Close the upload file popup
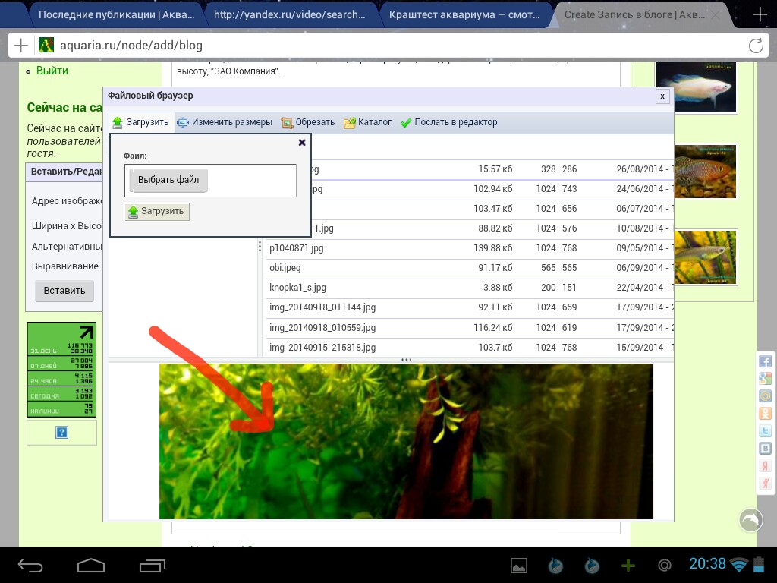The width and height of the screenshot is (777, 583). 302,143
